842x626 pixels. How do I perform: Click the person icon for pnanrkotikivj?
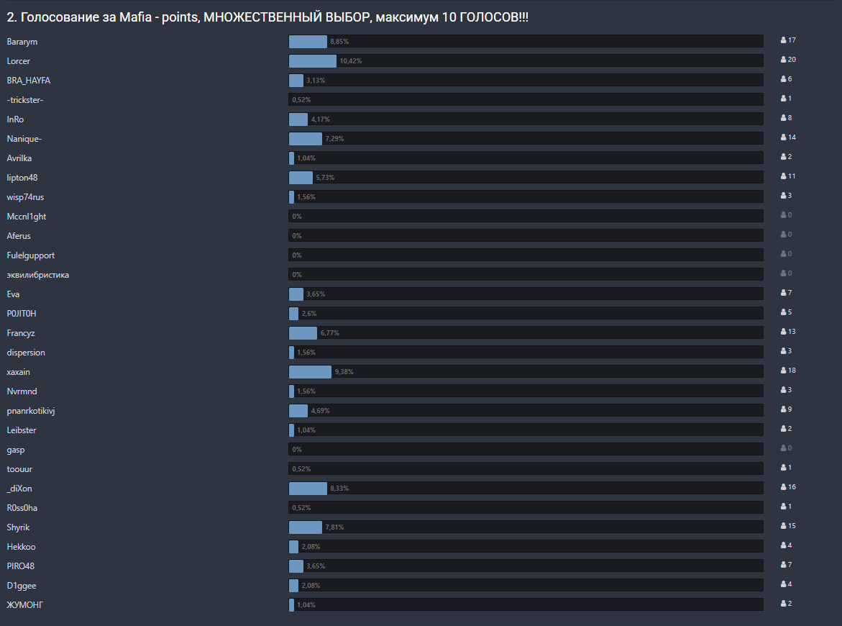(783, 409)
